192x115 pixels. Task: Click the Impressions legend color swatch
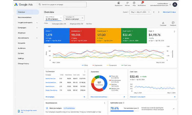point(93,65)
